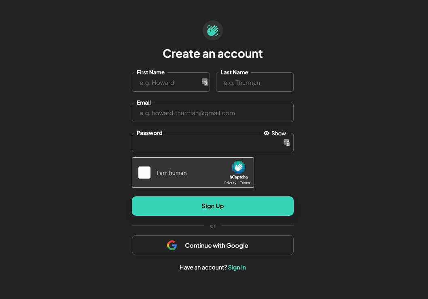
Task: Focus the First Name input field
Action: click(171, 82)
